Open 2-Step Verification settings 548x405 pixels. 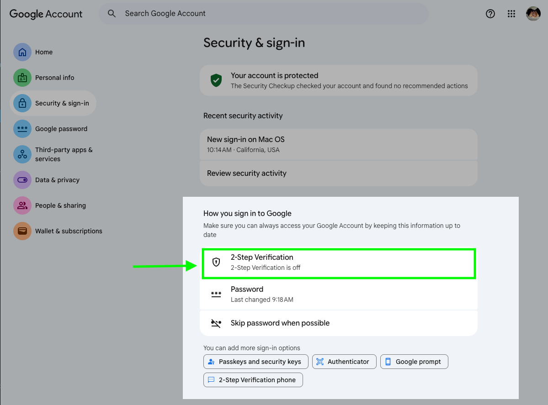[338, 263]
